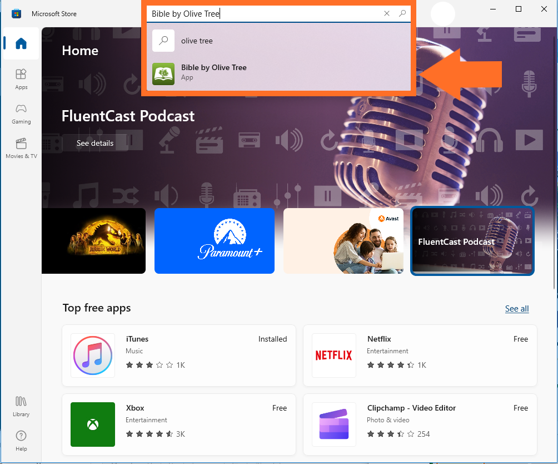
Task: Go to the Apps section
Action: [x=21, y=78]
